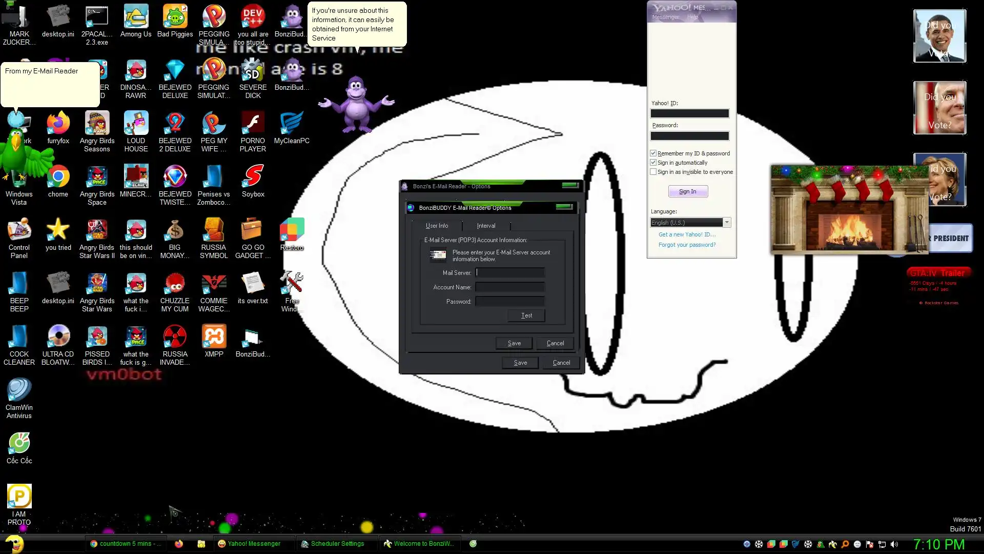Enable Sign in as invisible to everyone
The image size is (984, 554).
[653, 172]
